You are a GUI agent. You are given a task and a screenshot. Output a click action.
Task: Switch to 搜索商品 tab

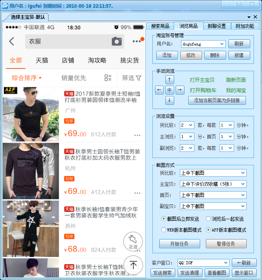(160, 26)
